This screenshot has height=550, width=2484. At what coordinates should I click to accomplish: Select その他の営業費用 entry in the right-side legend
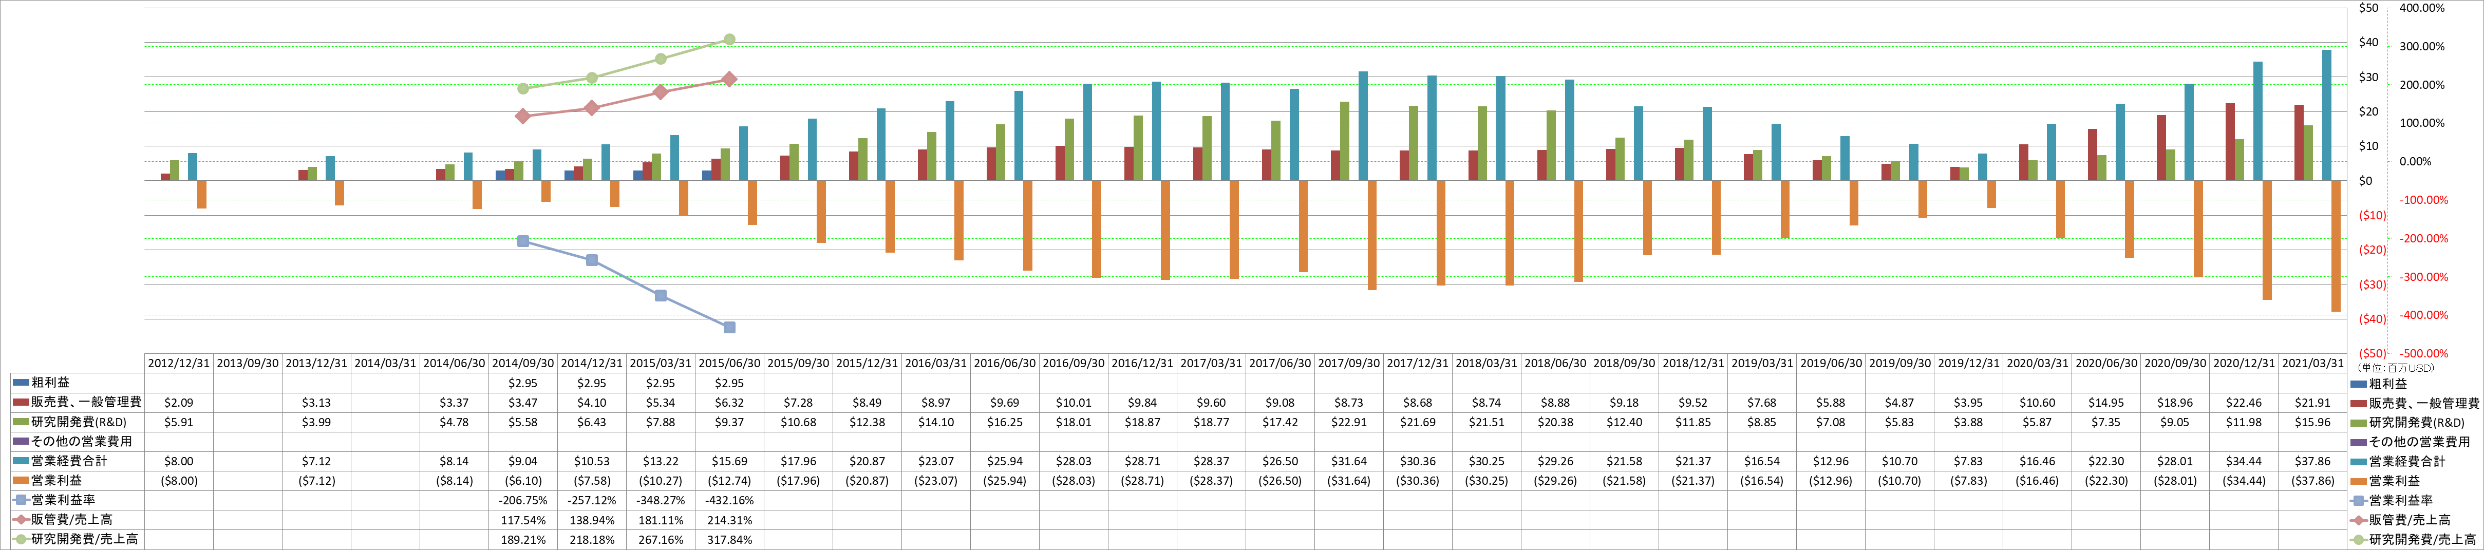[2410, 441]
